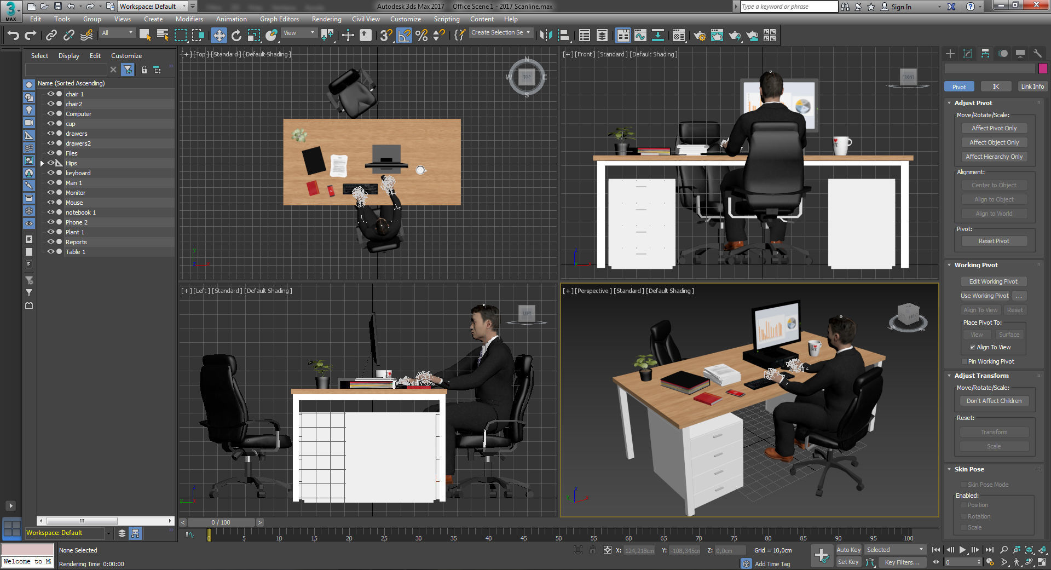The image size is (1051, 570).
Task: Open the Utilities wrench panel tab
Action: click(1038, 53)
